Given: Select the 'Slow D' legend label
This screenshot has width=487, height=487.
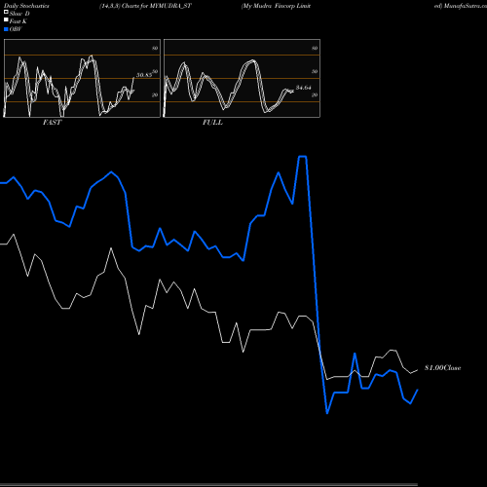Looking at the screenshot, I should coord(19,14).
